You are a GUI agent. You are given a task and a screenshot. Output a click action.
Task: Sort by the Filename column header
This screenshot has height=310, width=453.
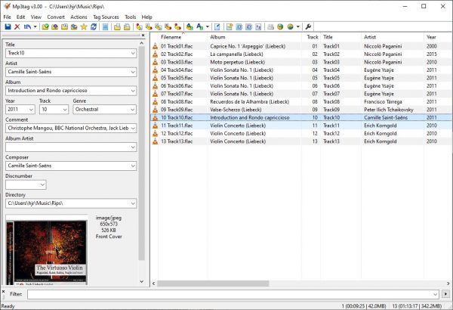coord(183,37)
